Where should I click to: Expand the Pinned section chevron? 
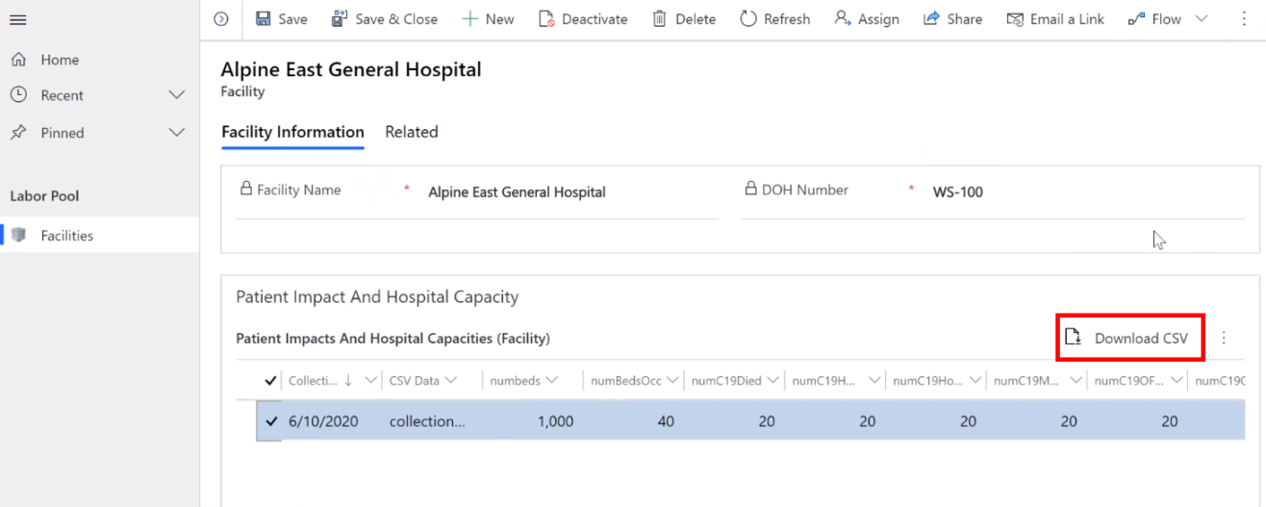(176, 133)
